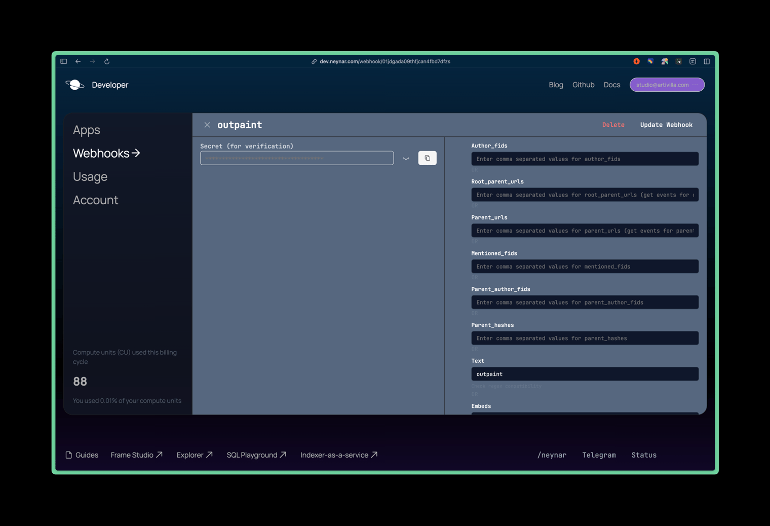Open the Indexer-as-a-service footer link
This screenshot has width=770, height=526.
[334, 455]
